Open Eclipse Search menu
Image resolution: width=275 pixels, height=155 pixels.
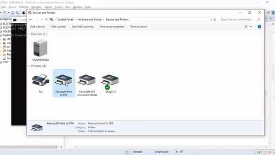[48, 7]
